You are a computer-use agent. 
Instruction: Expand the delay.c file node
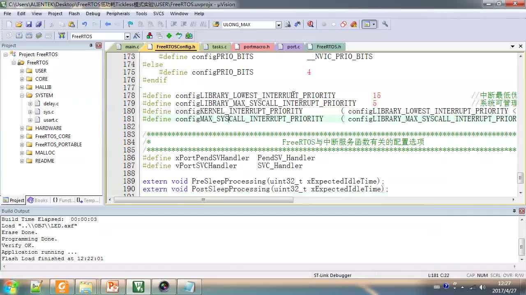[x=30, y=103]
